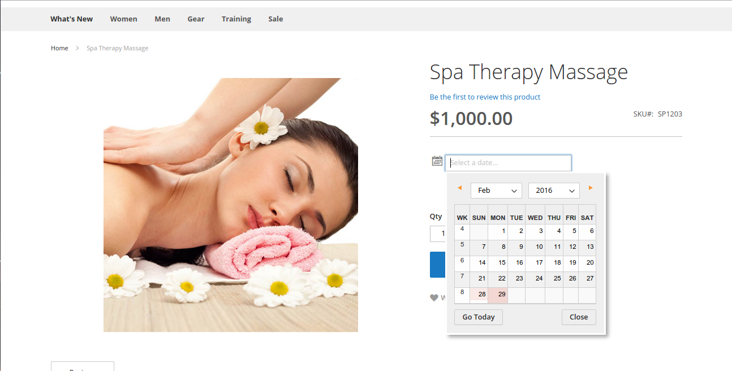This screenshot has width=732, height=371.
Task: Open the Women menu
Action: coord(123,19)
